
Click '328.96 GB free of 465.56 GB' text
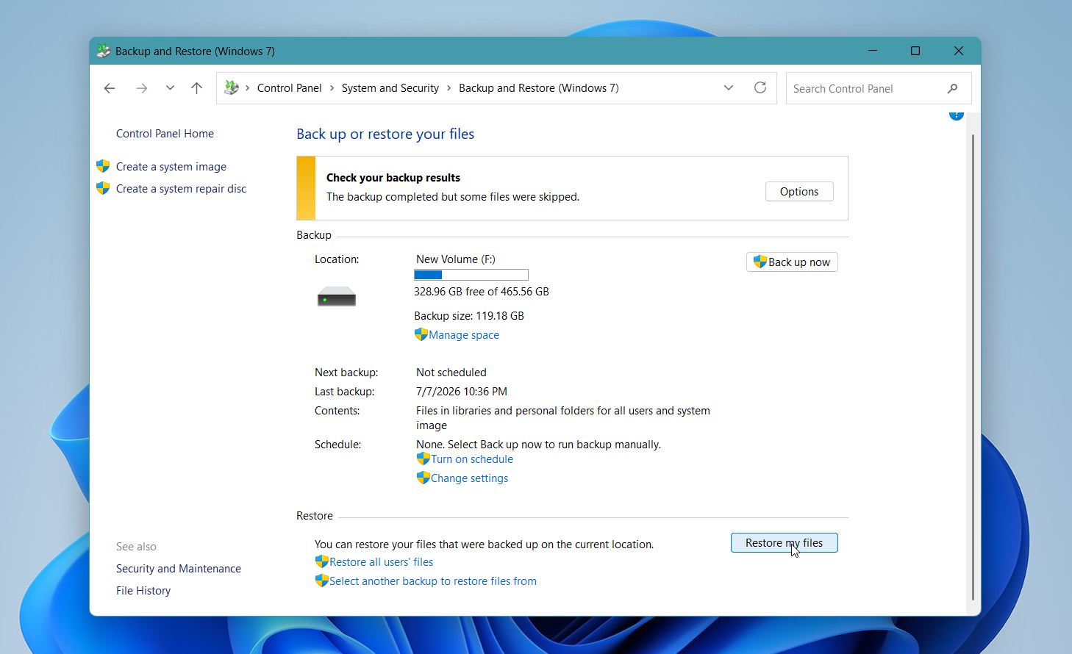click(x=482, y=292)
